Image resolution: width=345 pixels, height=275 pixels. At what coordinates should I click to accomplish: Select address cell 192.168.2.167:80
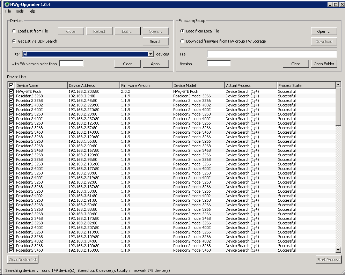84,150
